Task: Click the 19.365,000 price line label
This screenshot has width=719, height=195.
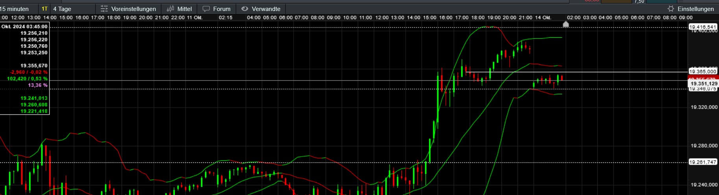Action: [703, 71]
